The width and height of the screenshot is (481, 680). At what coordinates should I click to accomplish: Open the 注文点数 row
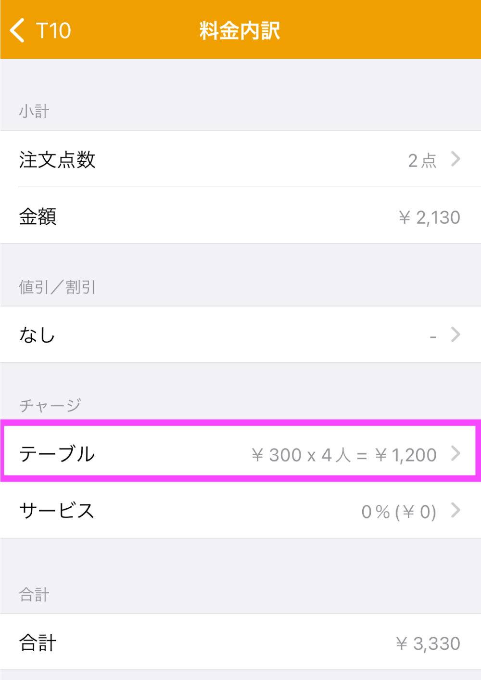tap(240, 159)
